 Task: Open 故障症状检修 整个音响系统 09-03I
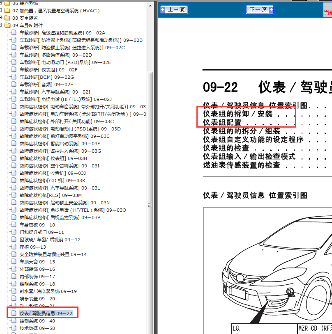click(60, 166)
